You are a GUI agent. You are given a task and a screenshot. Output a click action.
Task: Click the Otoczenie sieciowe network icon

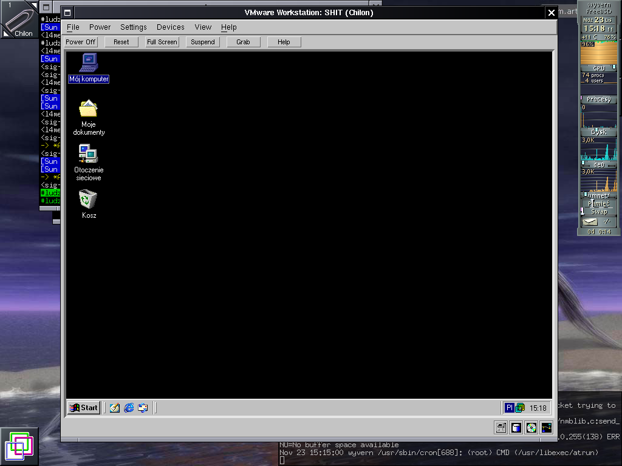pyautogui.click(x=89, y=154)
